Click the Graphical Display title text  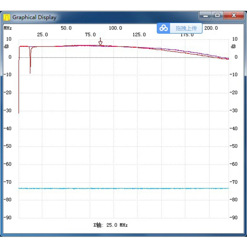pos(34,17)
